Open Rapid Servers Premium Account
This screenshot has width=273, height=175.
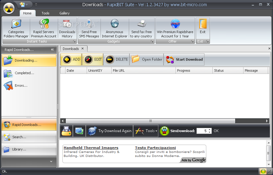[x=44, y=28]
